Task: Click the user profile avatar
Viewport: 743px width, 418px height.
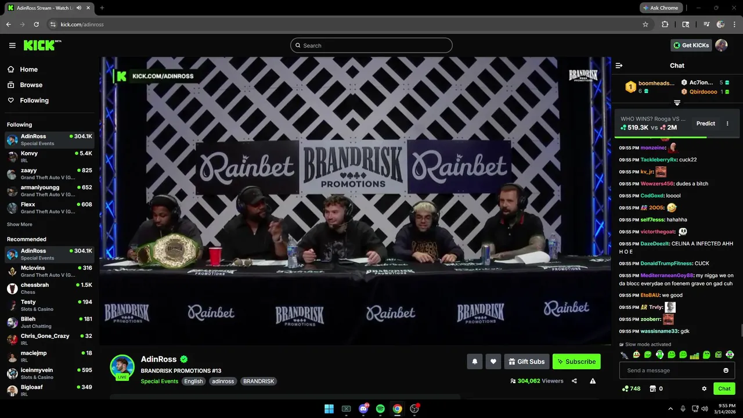Action: click(722, 45)
